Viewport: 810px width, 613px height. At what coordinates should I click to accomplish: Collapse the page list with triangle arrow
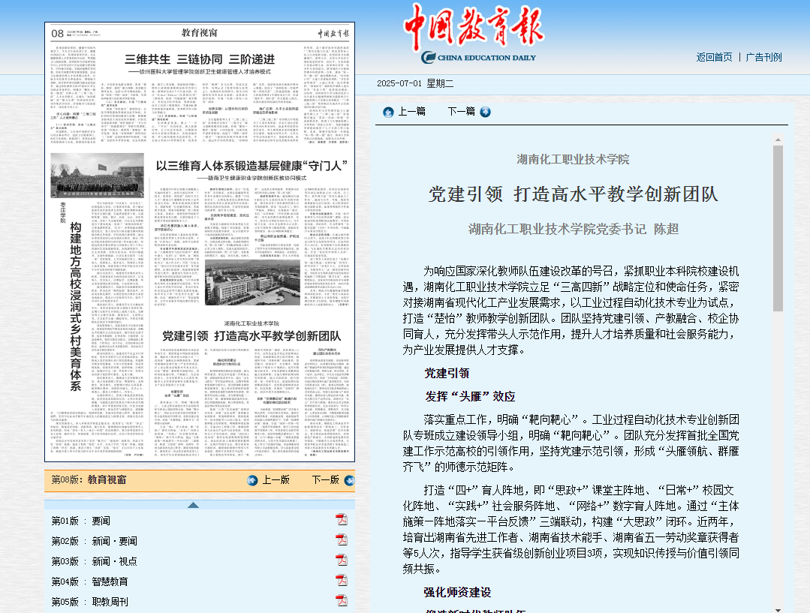tap(193, 504)
